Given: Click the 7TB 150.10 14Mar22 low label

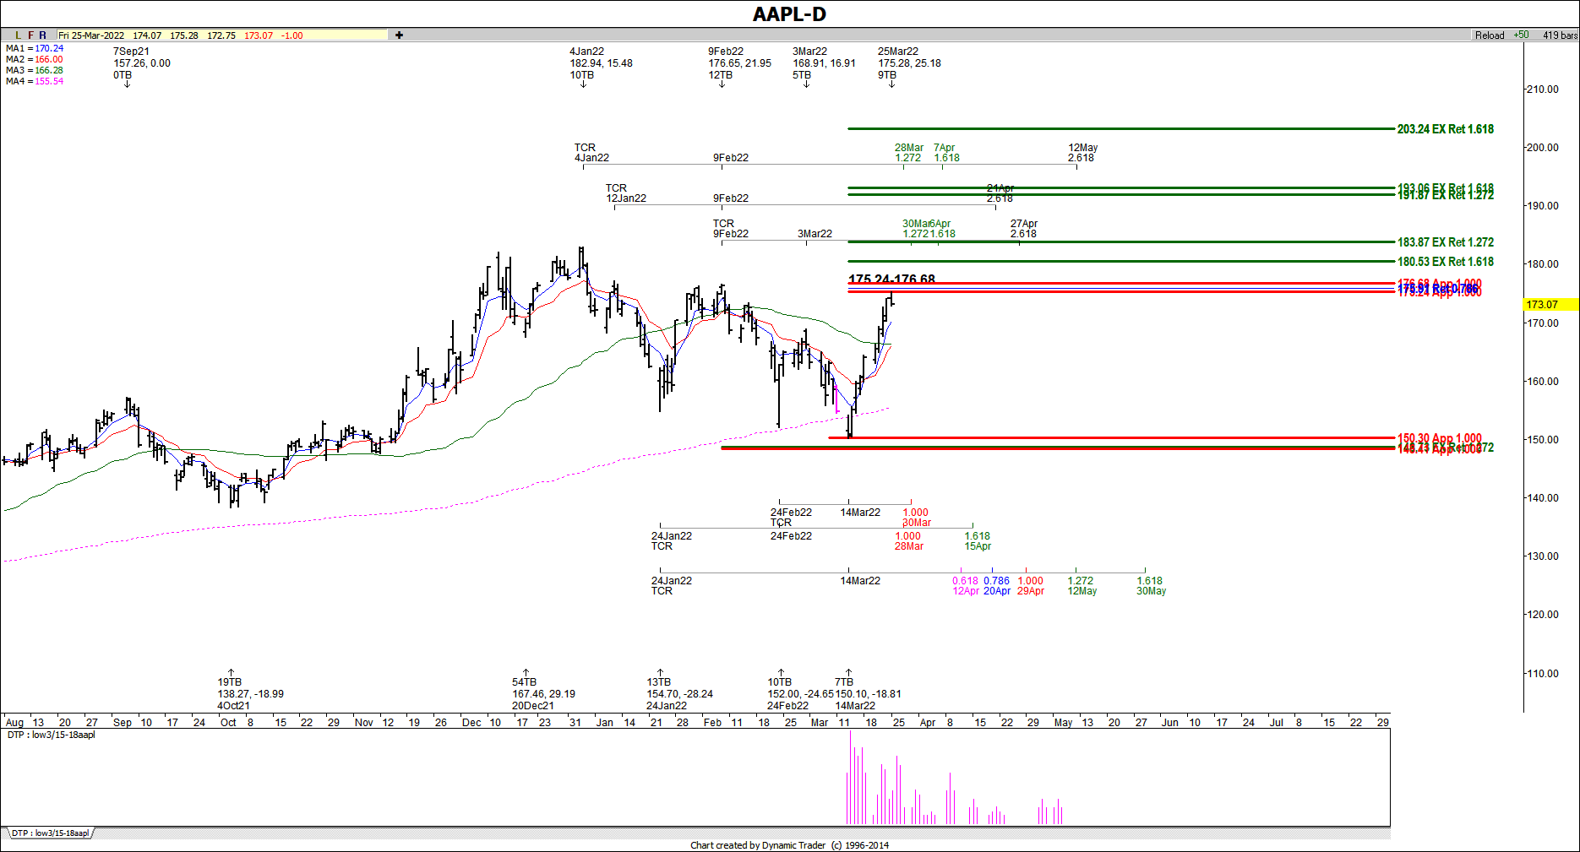Looking at the screenshot, I should [869, 694].
